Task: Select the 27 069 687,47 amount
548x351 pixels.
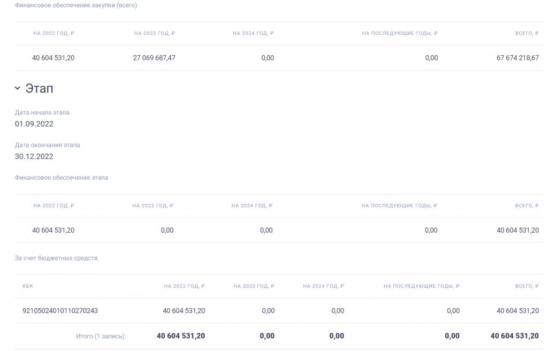Action: click(x=154, y=58)
